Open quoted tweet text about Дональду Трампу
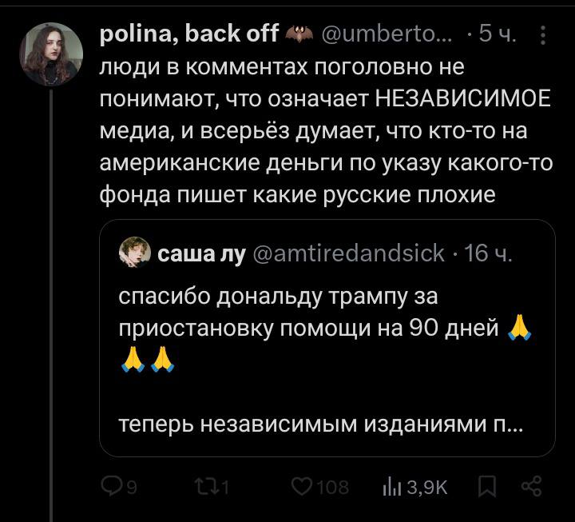Image resolution: width=575 pixels, height=522 pixels. (x=324, y=329)
